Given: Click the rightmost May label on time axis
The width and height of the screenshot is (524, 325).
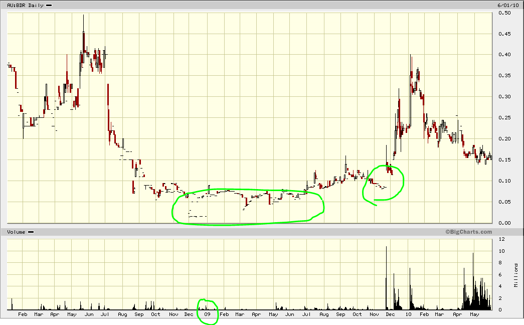Looking at the screenshot, I should click(474, 314).
